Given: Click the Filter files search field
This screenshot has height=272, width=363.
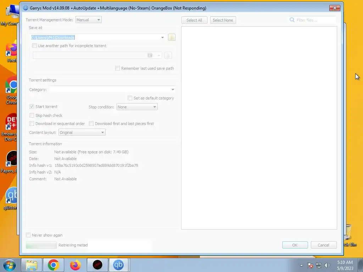Looking at the screenshot, I should click(313, 20).
